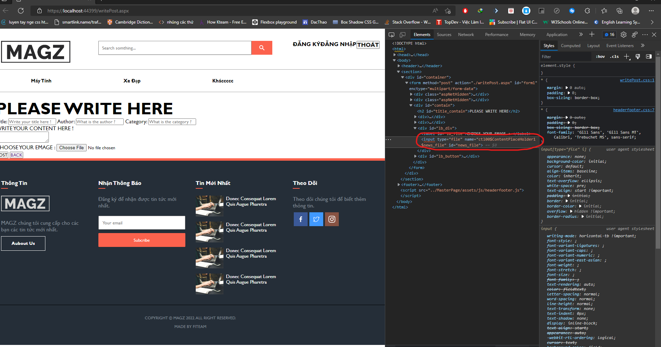Switch to the Sources tab
Viewport: 661px width, 347px height.
[444, 35]
